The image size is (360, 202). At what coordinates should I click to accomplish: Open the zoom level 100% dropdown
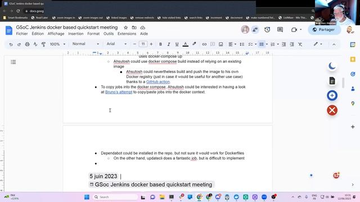(x=57, y=44)
